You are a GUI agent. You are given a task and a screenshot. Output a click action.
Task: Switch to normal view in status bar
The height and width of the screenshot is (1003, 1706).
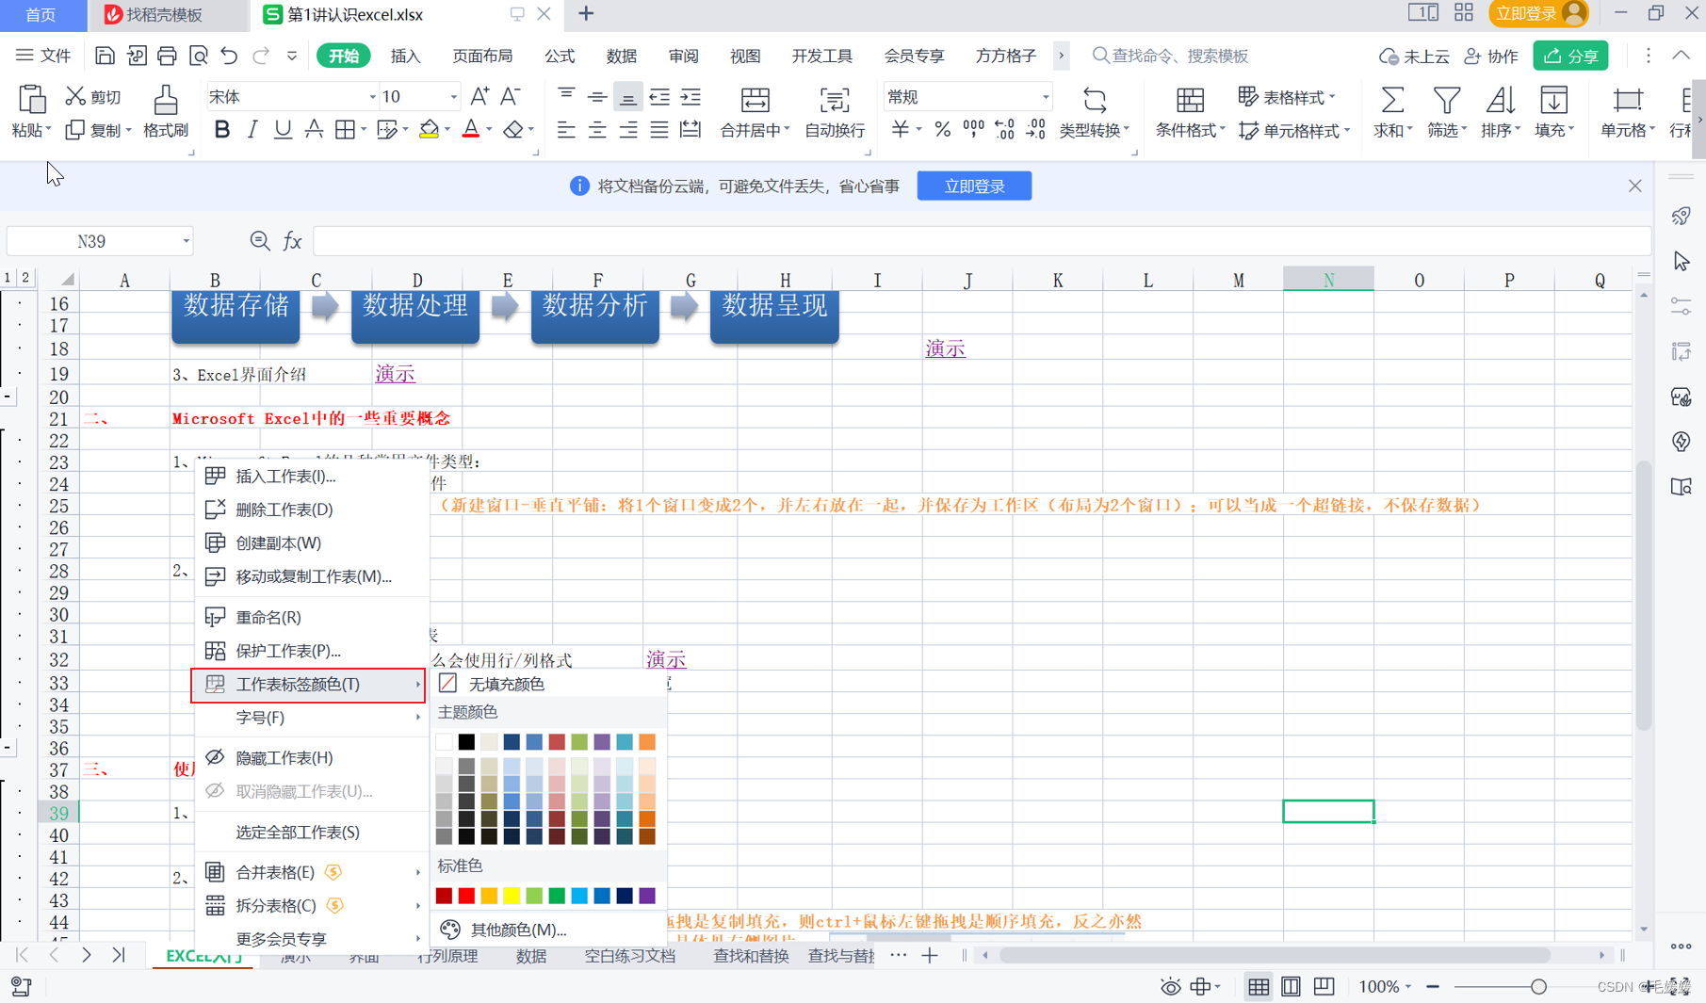(x=1259, y=986)
